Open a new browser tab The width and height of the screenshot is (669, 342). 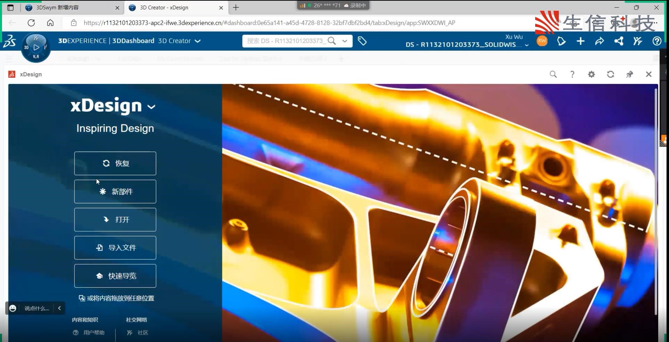click(236, 7)
